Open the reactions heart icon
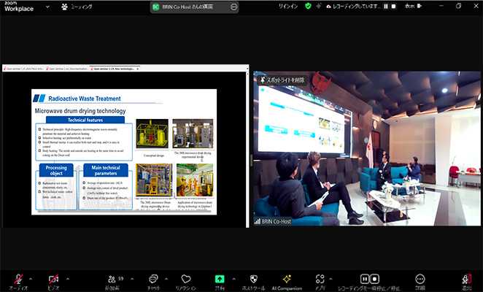Screen dimensions: 483x292 pyautogui.click(x=186, y=279)
